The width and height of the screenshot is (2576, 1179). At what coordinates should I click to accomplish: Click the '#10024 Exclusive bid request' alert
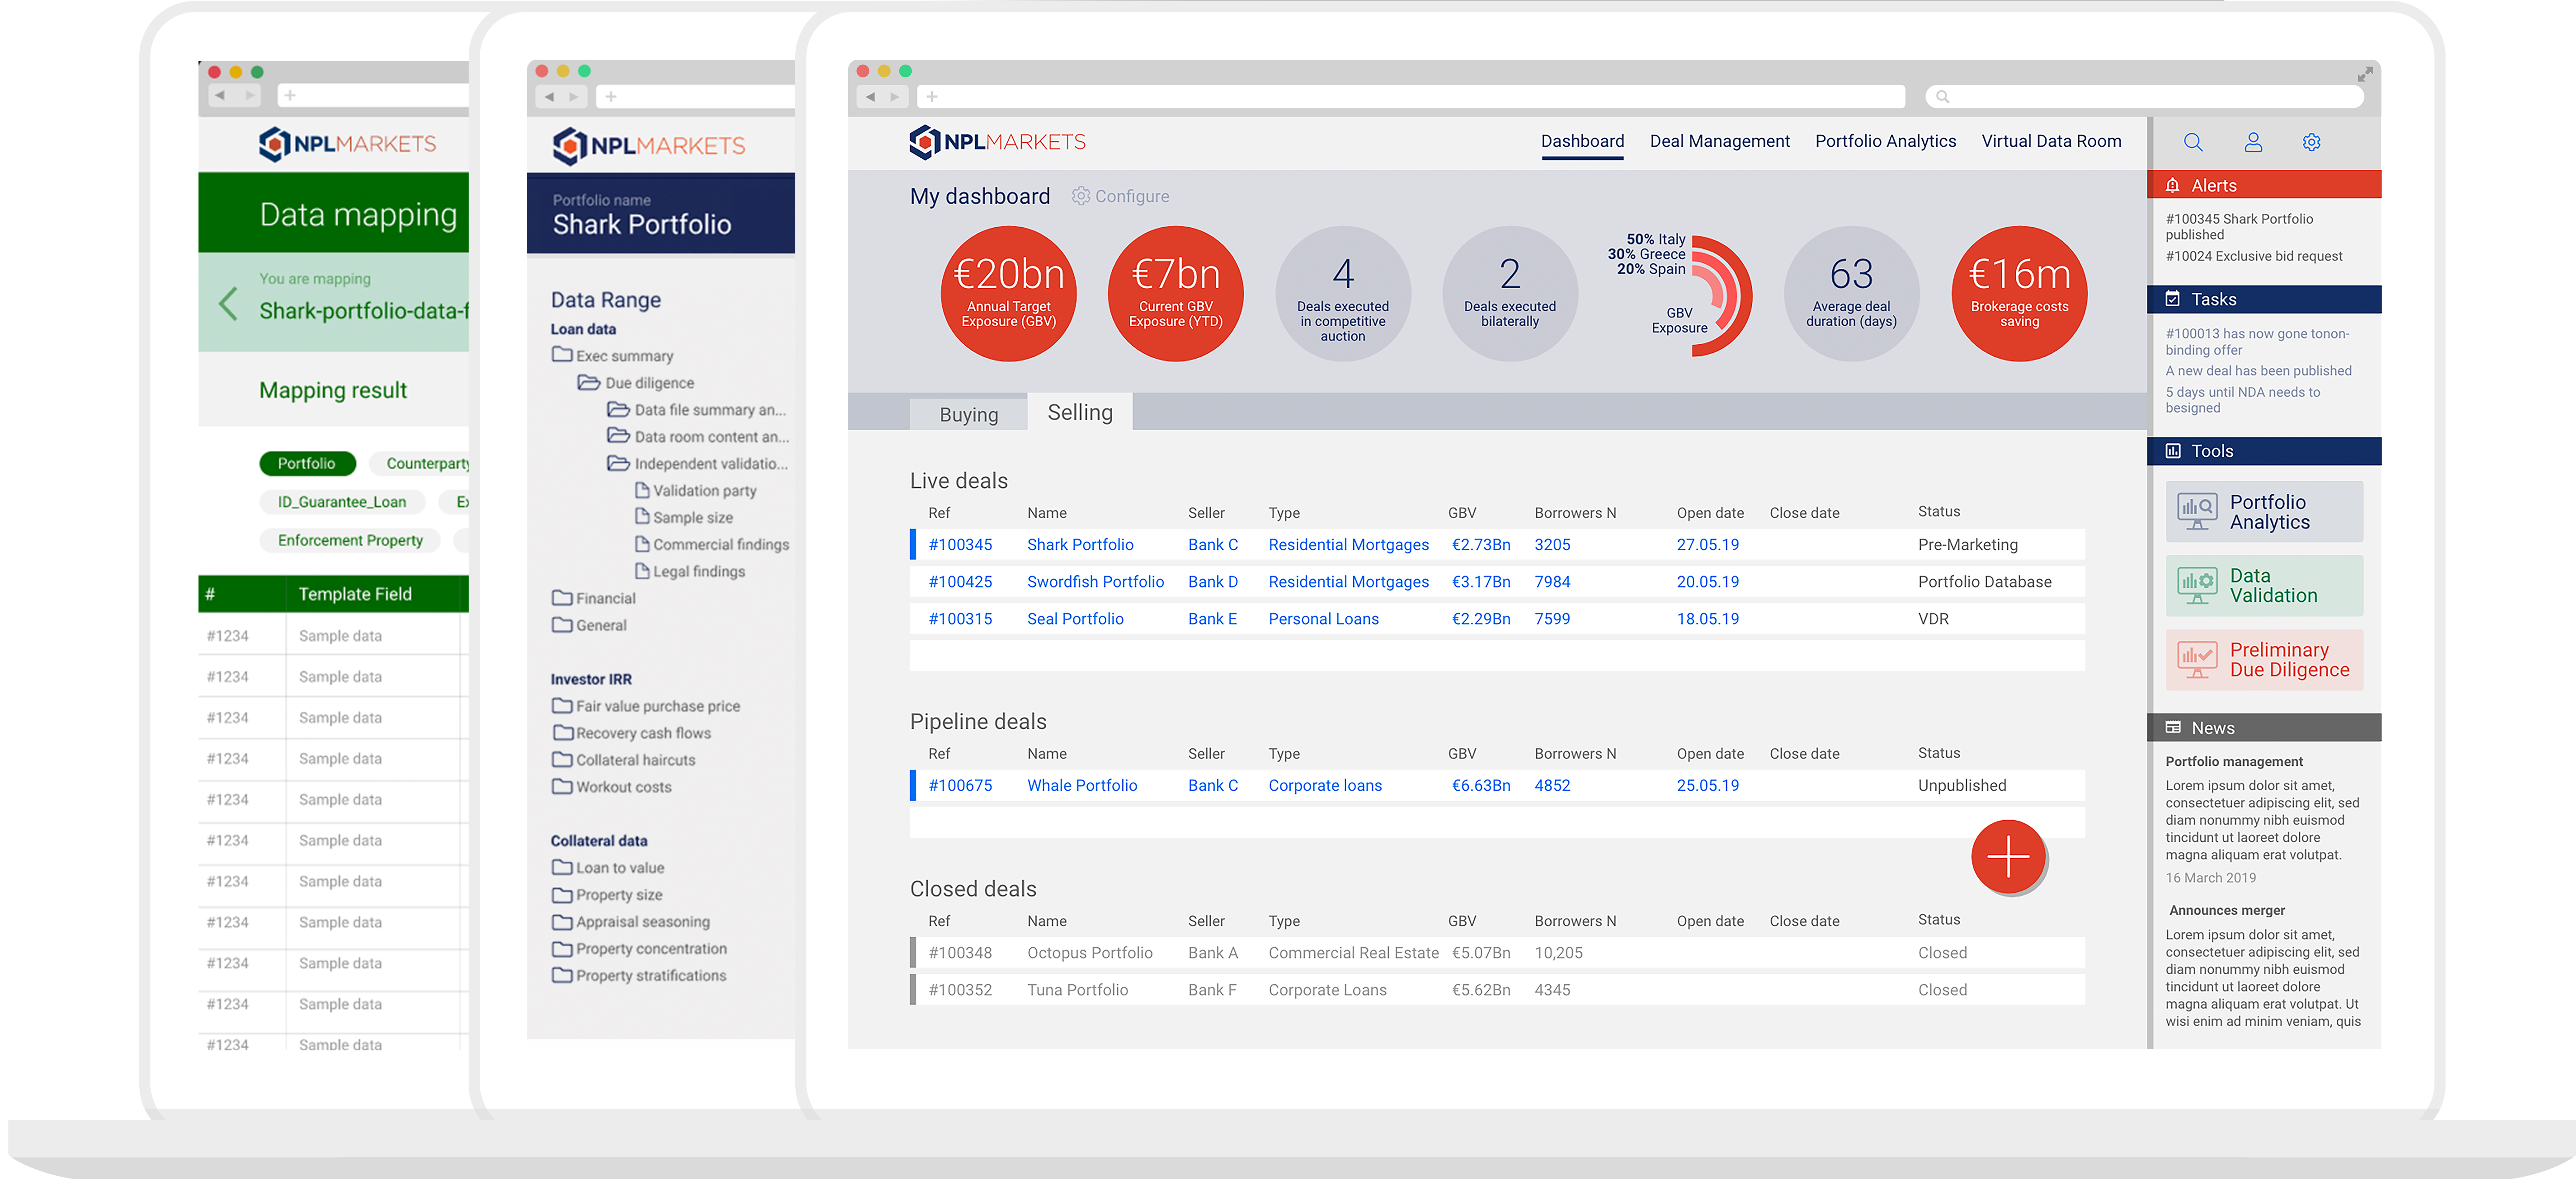point(2254,256)
